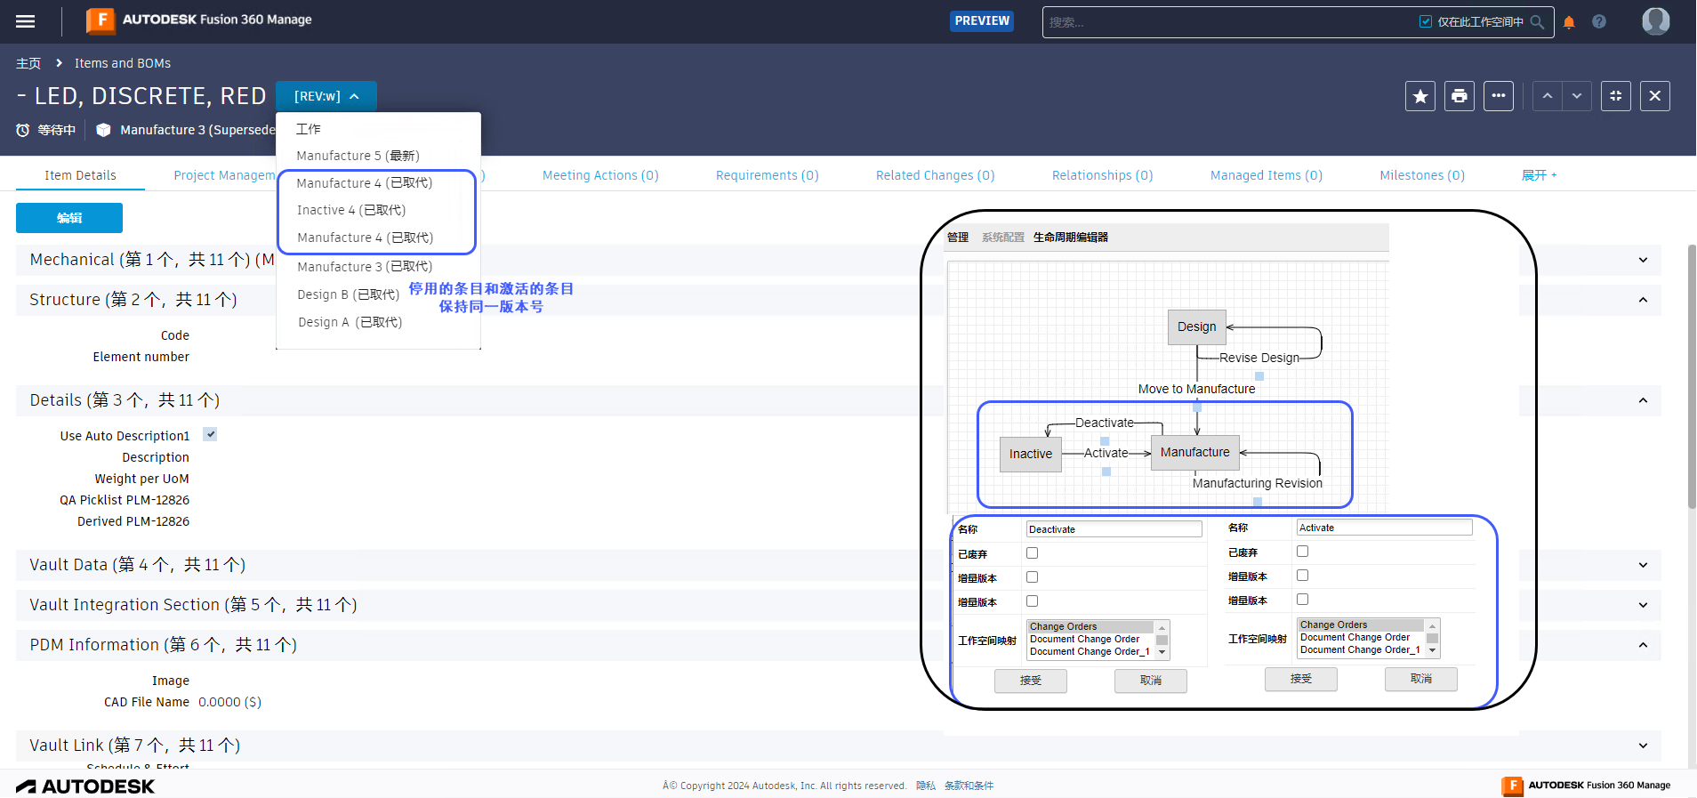Viewport: 1697px width, 798px height.
Task: Focus the 搜索 search input field
Action: (1230, 22)
